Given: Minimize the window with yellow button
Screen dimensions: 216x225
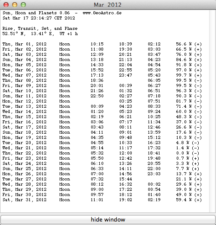Looking at the screenshot, I should pos(15,5).
